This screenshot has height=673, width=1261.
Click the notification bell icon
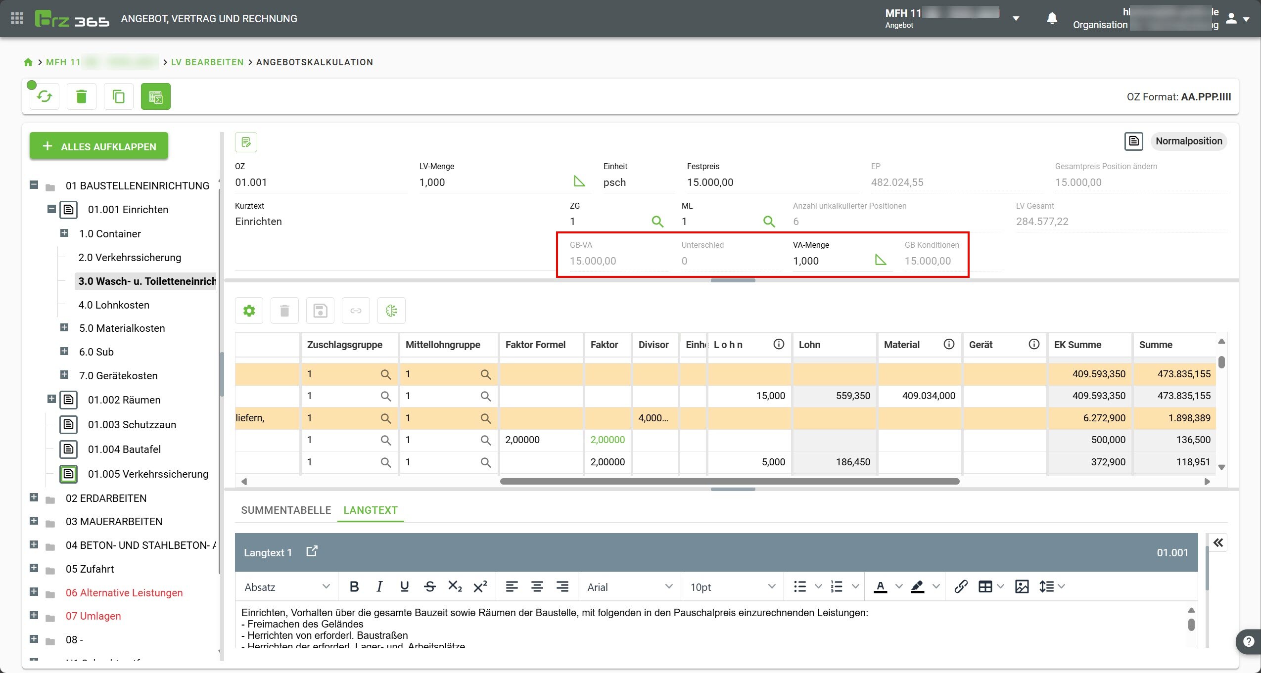pos(1052,19)
